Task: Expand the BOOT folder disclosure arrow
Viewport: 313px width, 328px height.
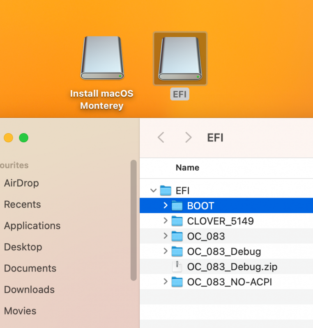Action: point(165,206)
